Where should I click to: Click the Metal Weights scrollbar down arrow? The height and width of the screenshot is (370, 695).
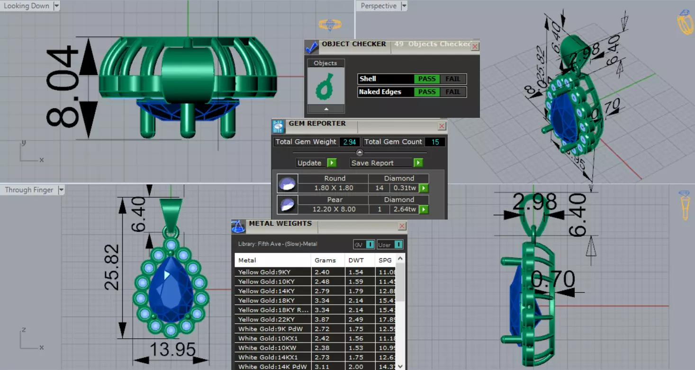tap(400, 365)
